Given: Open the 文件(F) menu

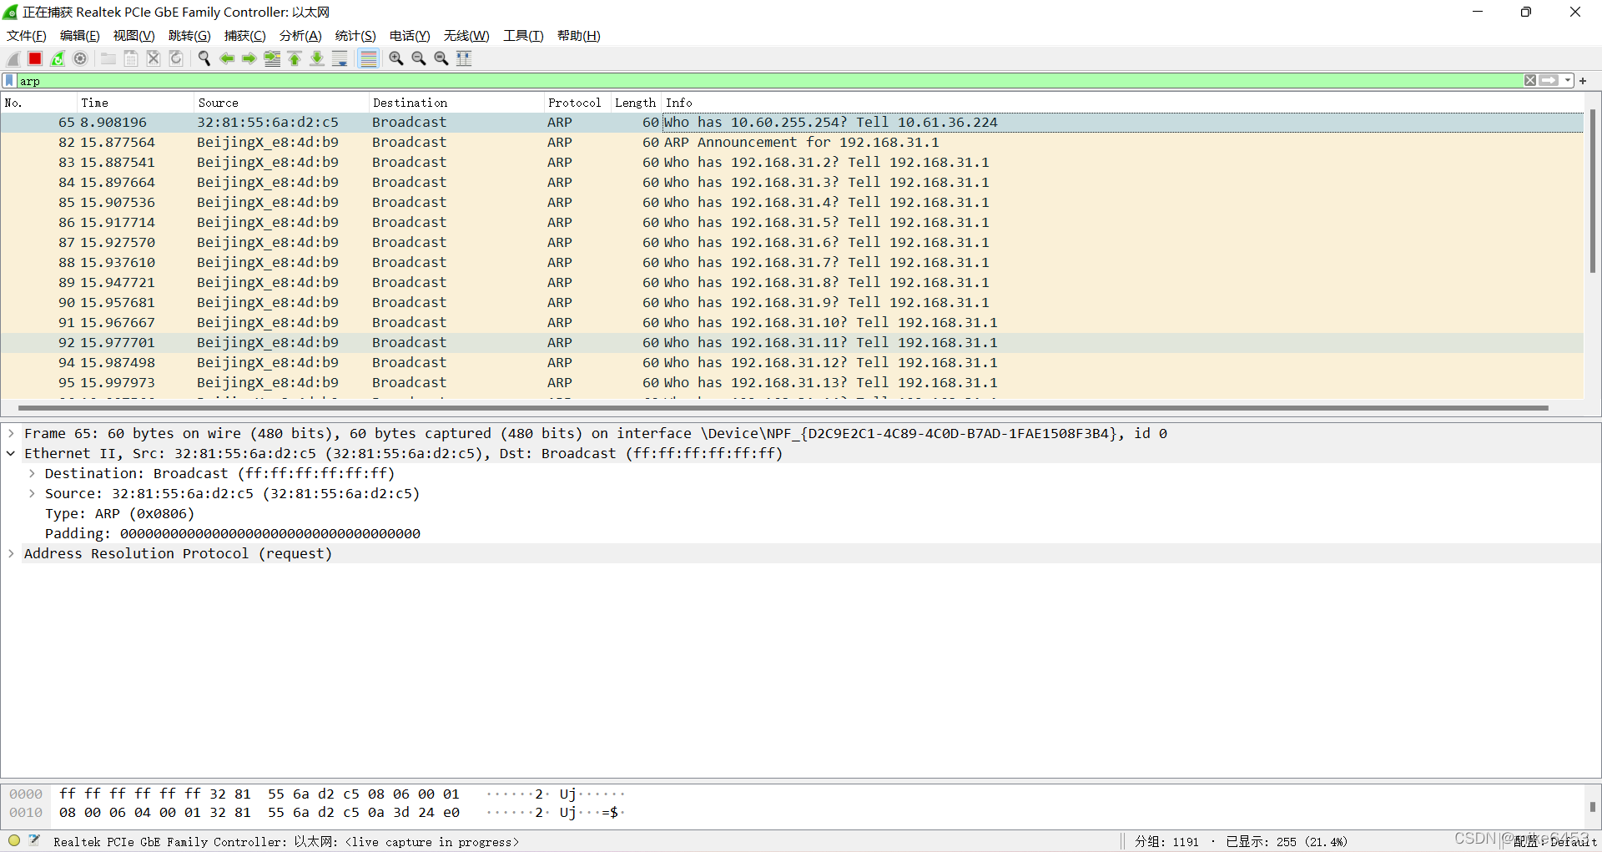Looking at the screenshot, I should [27, 36].
